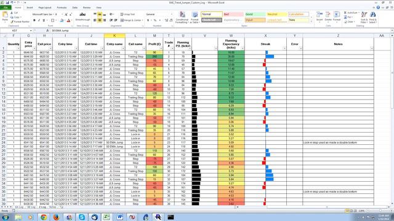Click the Decrease Indent icon
394x221 pixels.
(x=111, y=20)
